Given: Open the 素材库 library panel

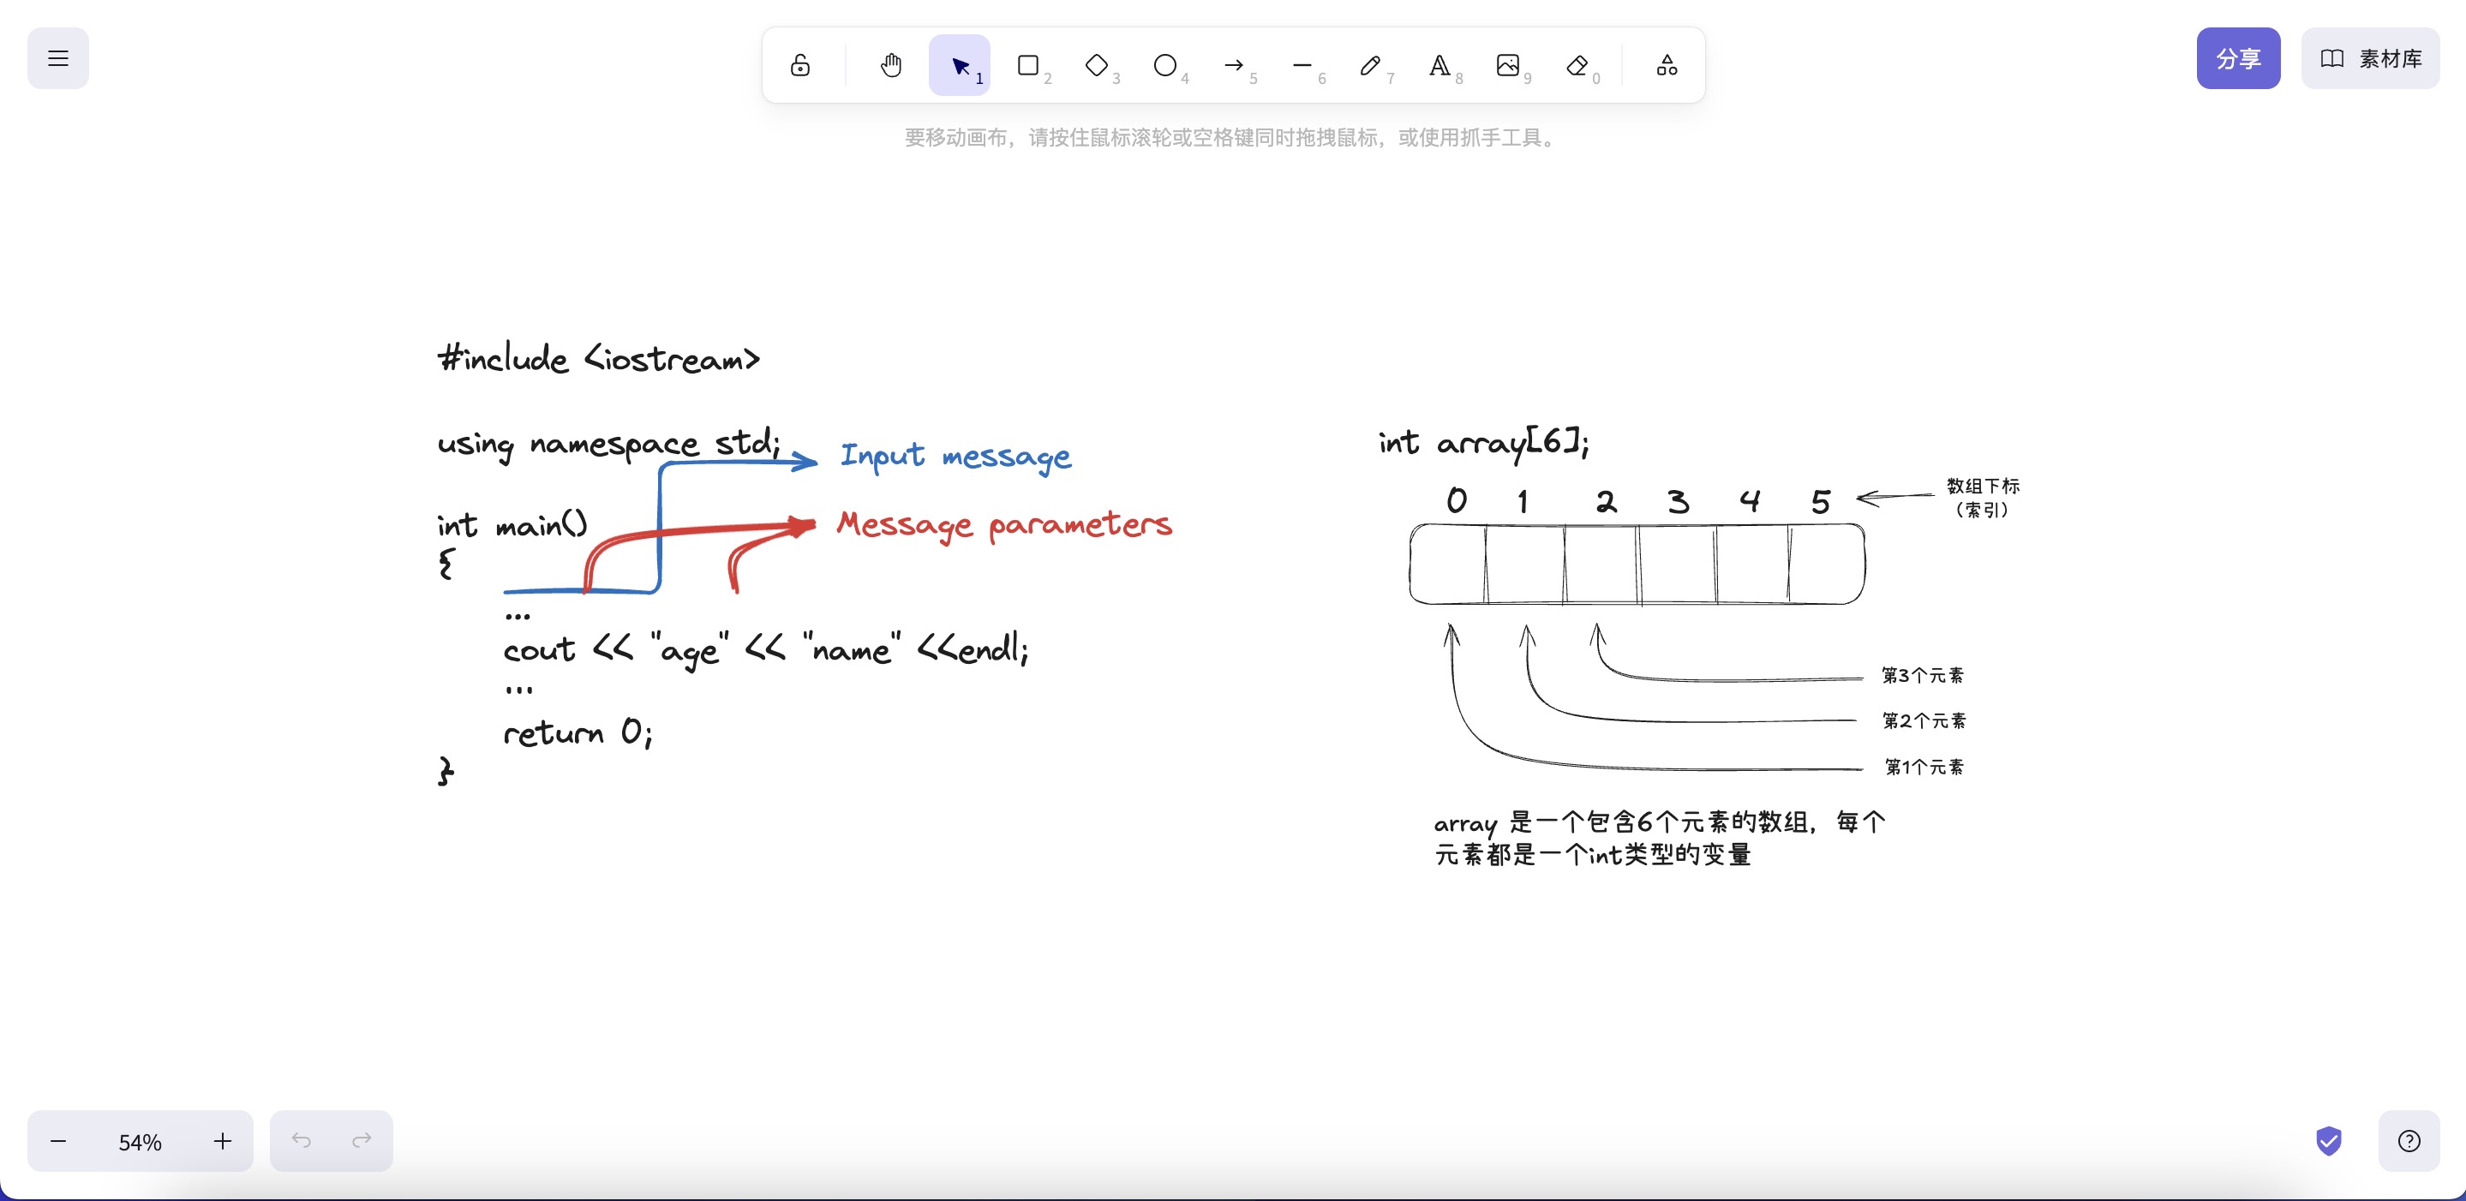Looking at the screenshot, I should click(x=2370, y=58).
